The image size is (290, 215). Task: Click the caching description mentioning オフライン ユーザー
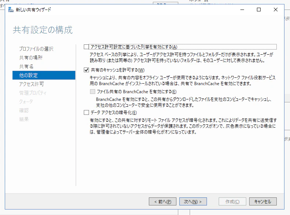[183, 81]
